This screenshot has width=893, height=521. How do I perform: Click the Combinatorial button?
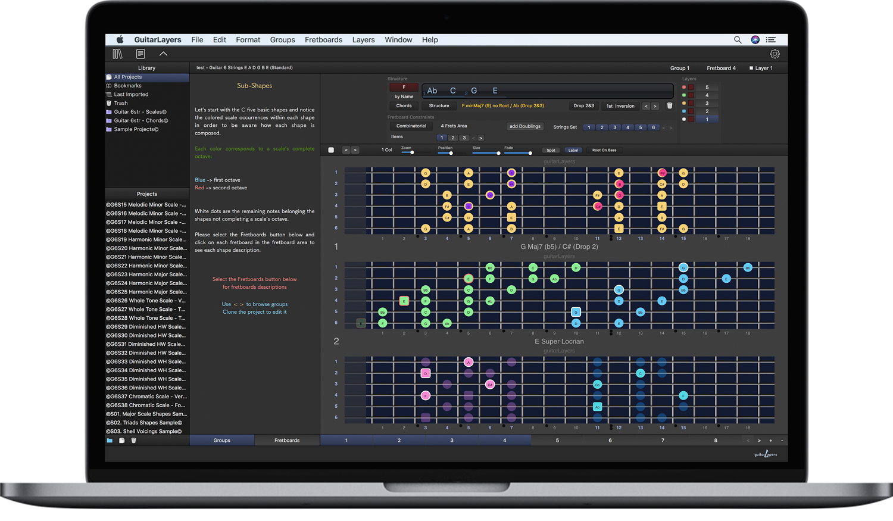tap(411, 126)
